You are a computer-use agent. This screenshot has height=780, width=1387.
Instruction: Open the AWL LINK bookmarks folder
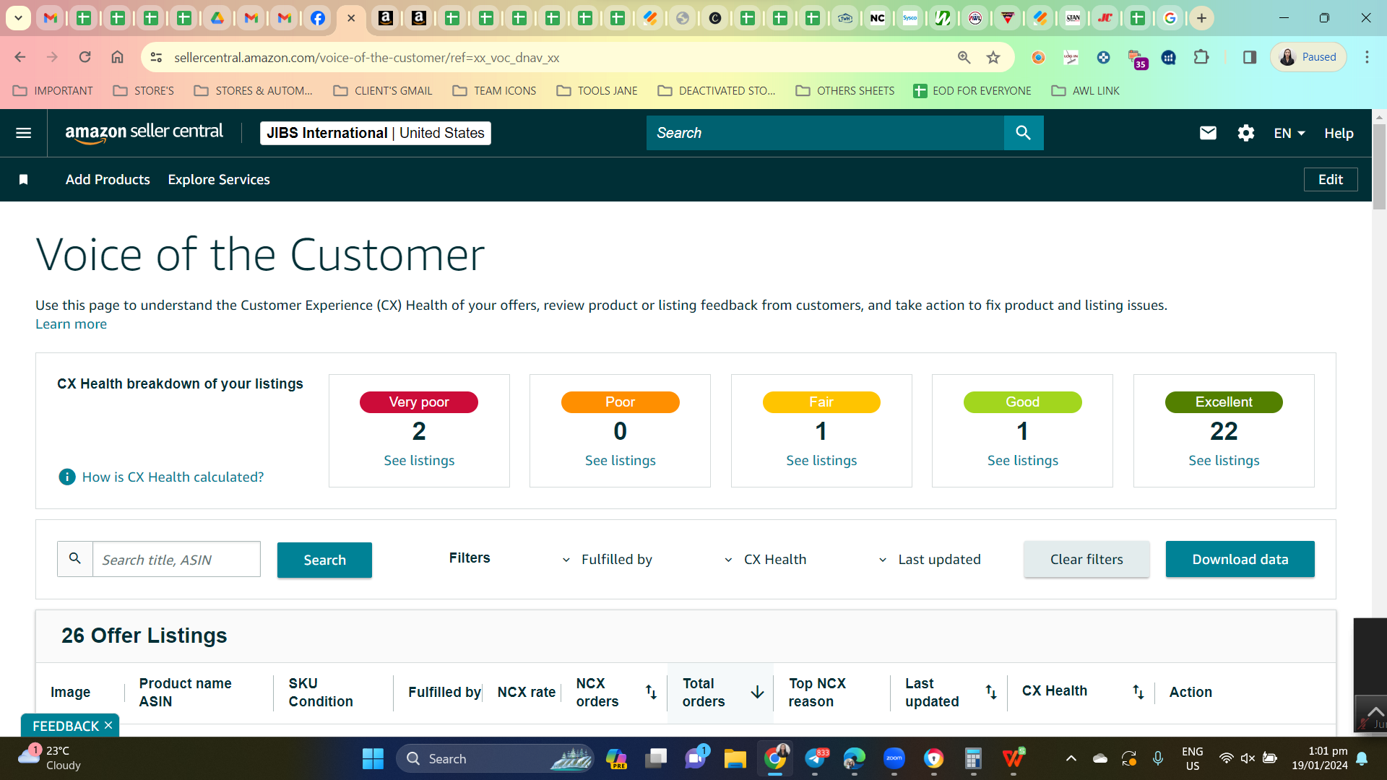tap(1085, 90)
